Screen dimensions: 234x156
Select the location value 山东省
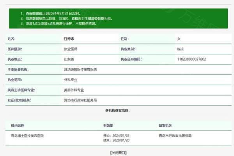coord(69,59)
